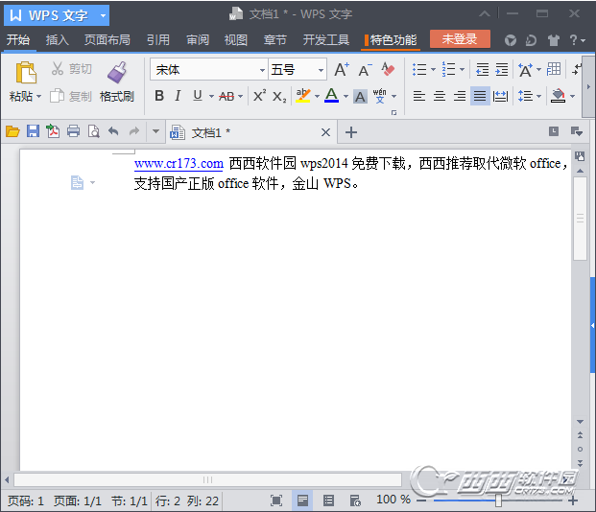The image size is (596, 512).
Task: Add new document tab with plus
Action: (351, 132)
